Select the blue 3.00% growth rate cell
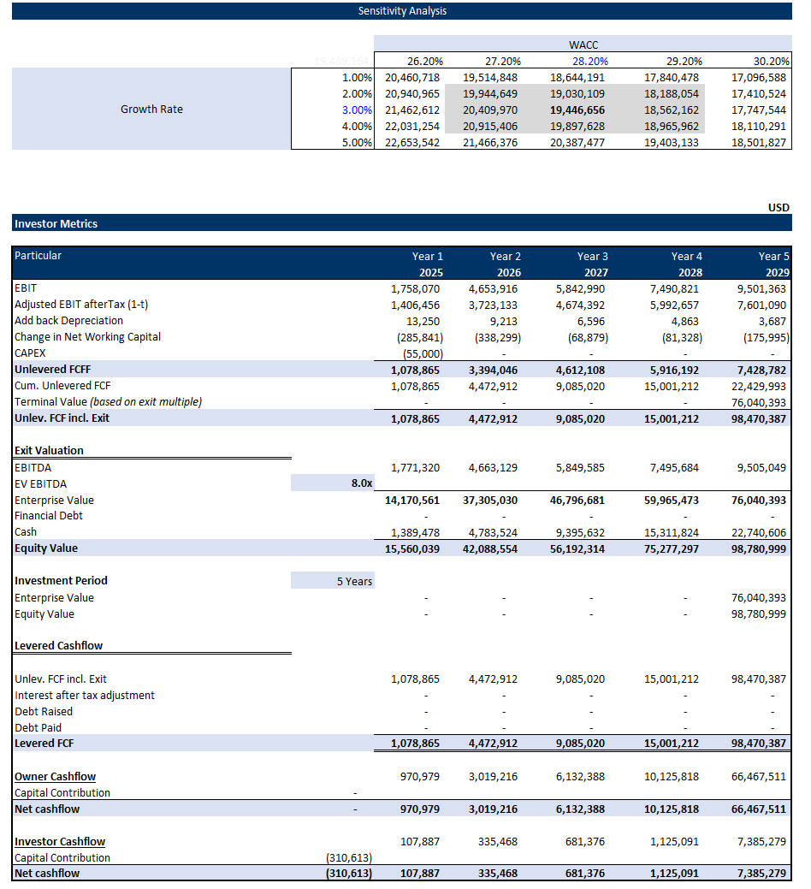 [357, 110]
